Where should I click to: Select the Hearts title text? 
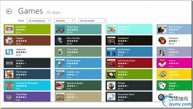click(172, 60)
